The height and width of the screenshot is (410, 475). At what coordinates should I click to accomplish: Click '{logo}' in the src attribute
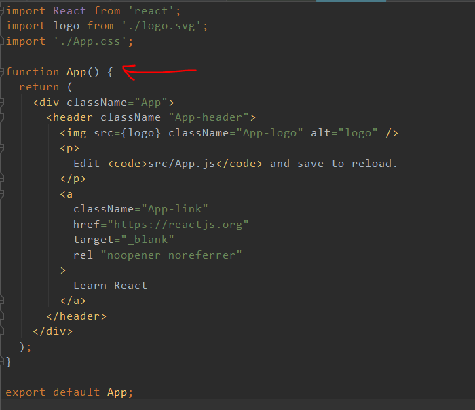[141, 133]
